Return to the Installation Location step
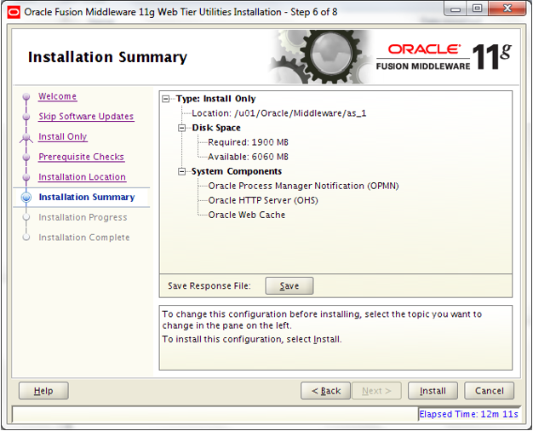Viewport: 533px width, 431px height. coord(83,177)
